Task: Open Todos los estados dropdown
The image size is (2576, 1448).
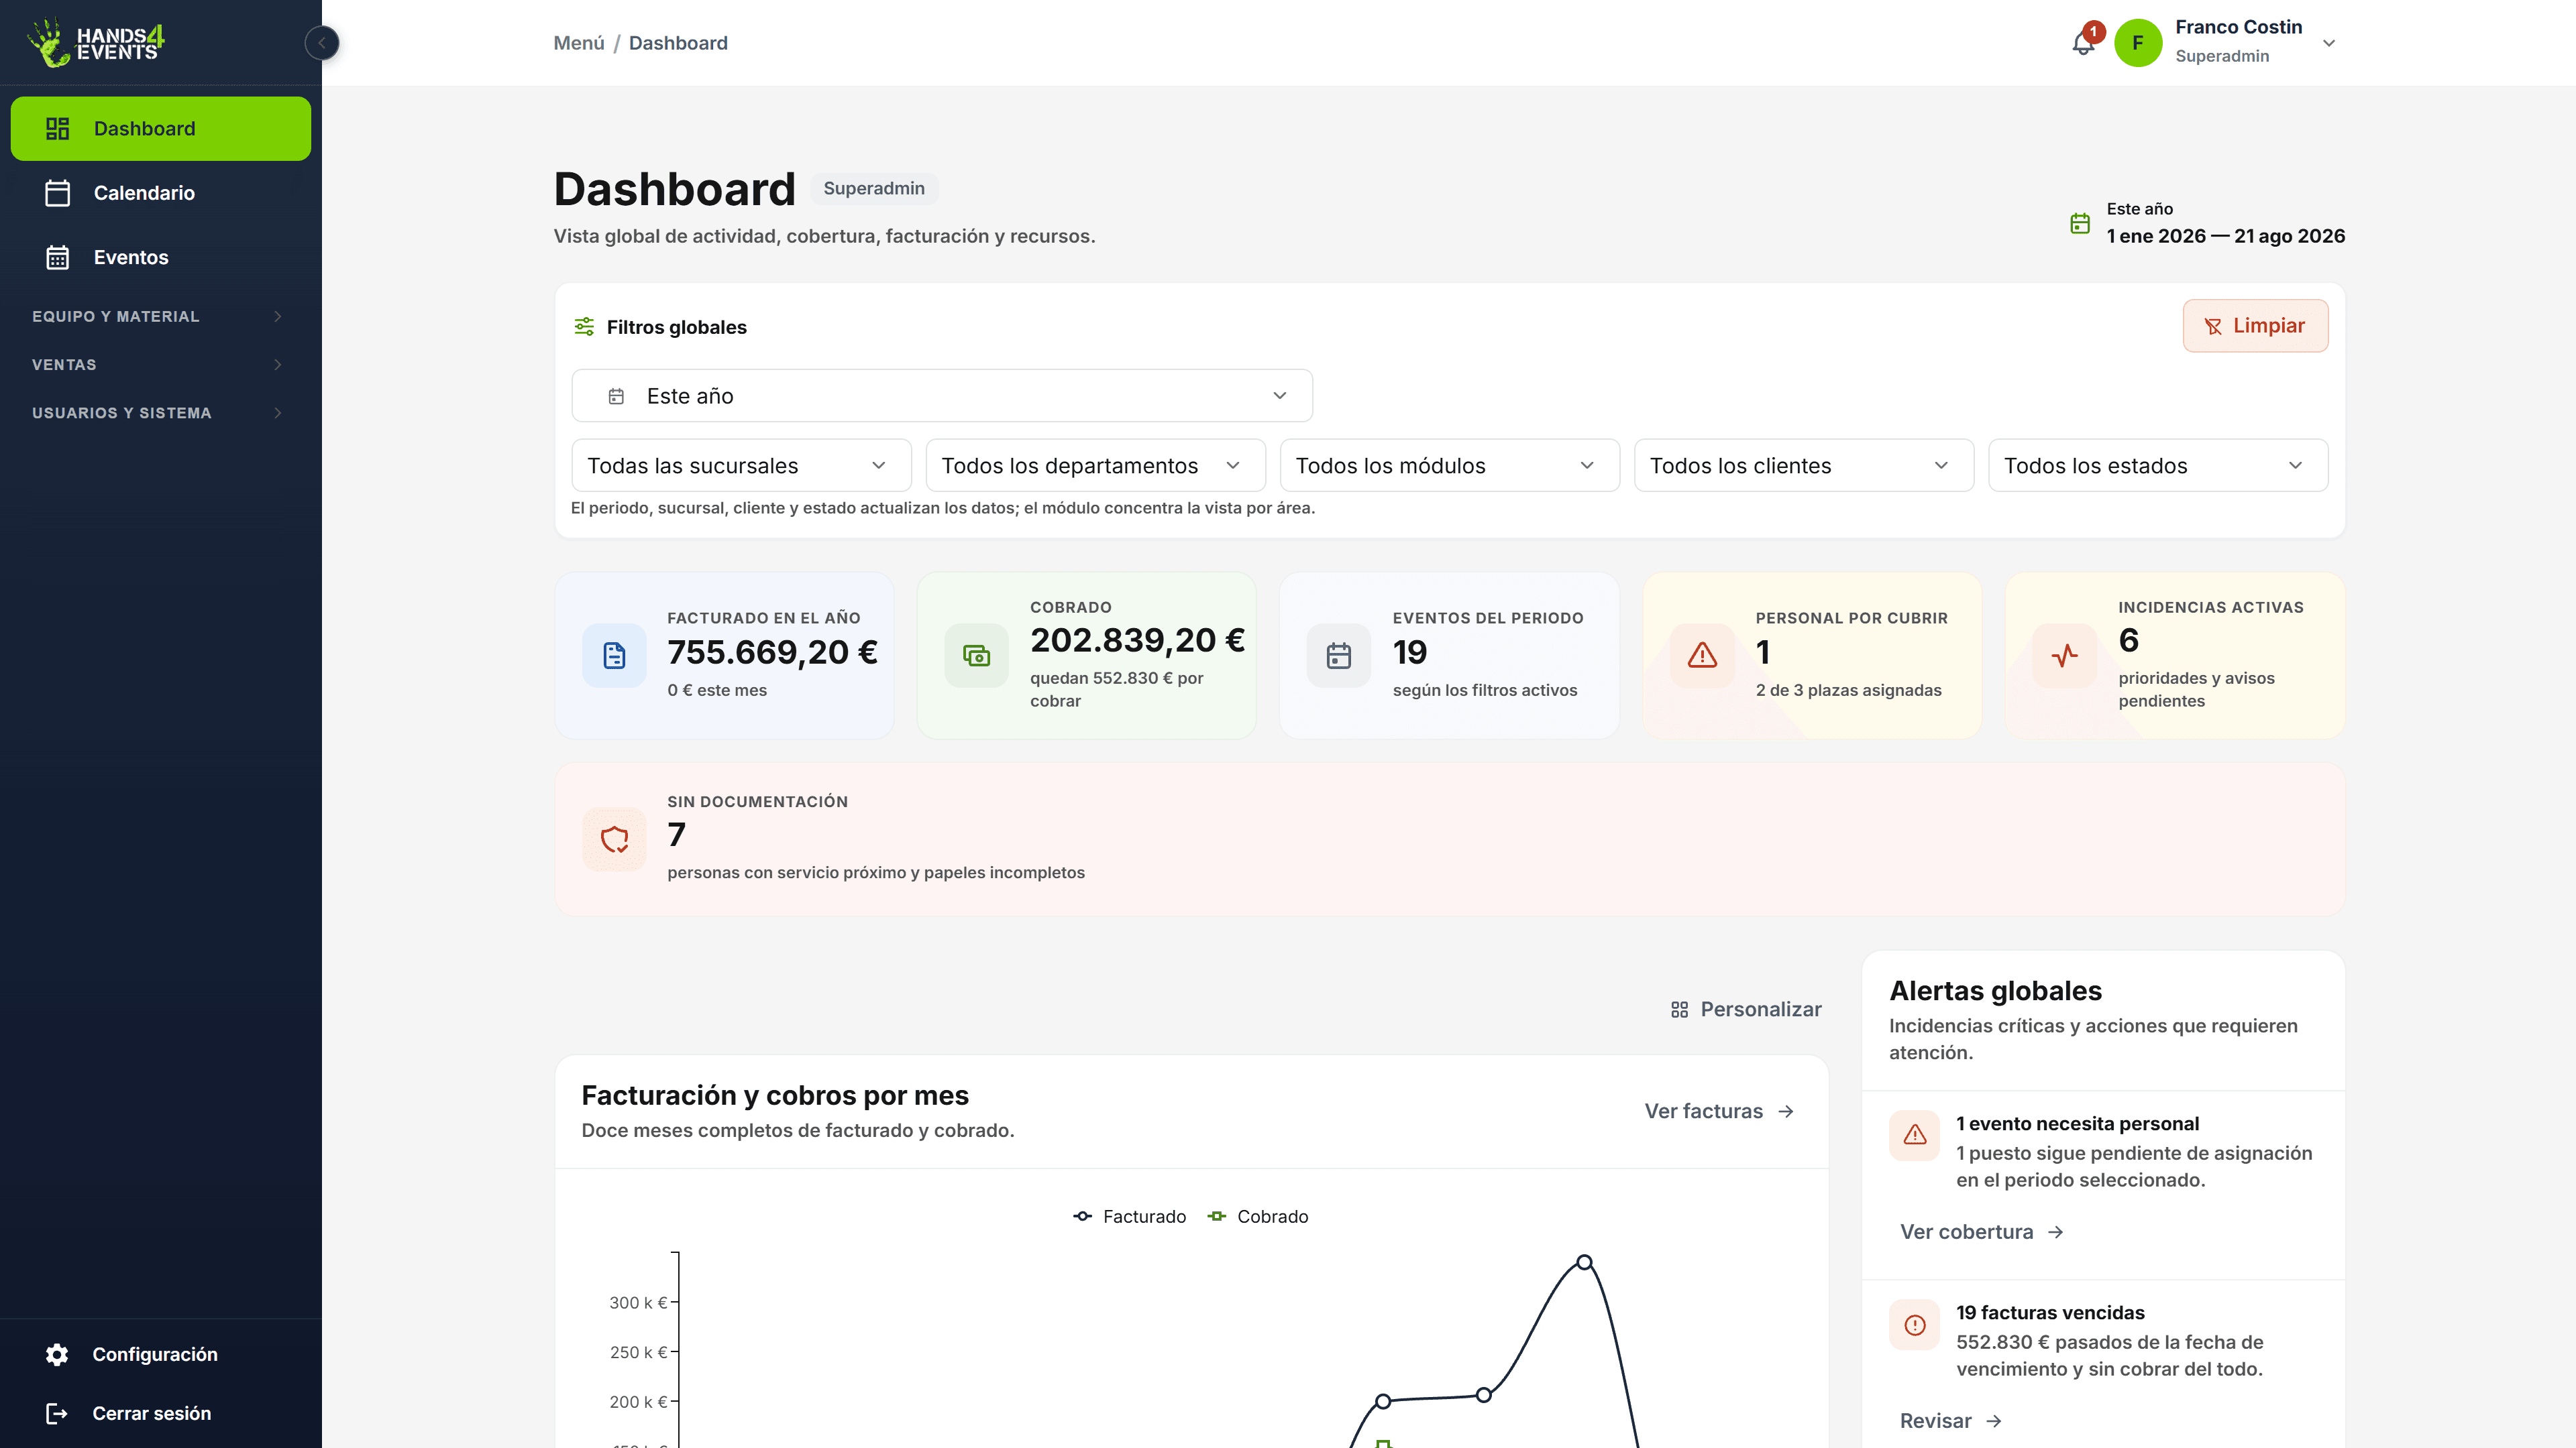Action: point(2158,466)
